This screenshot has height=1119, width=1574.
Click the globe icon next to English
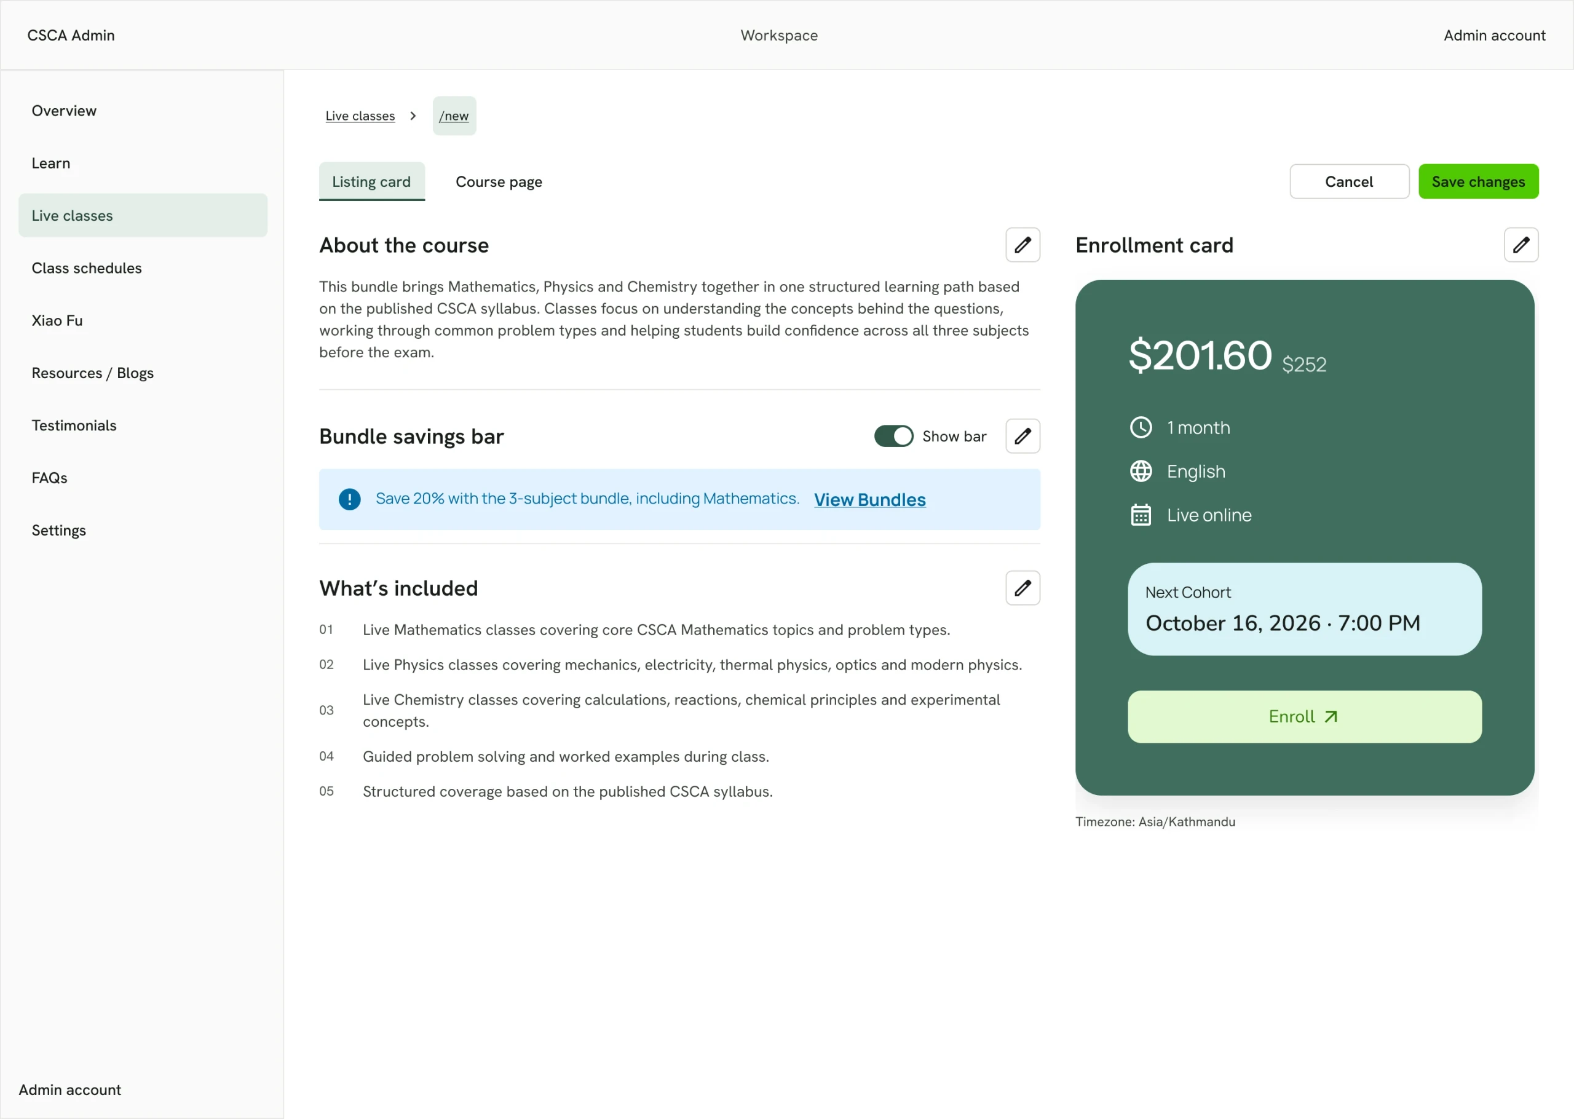click(x=1141, y=472)
